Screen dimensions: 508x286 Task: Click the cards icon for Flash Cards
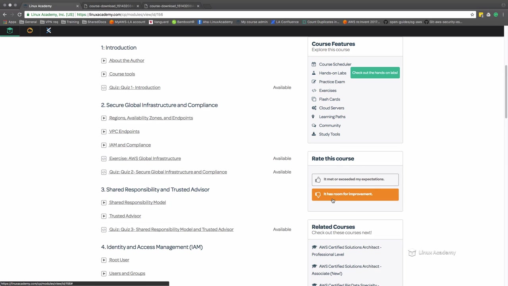click(314, 99)
